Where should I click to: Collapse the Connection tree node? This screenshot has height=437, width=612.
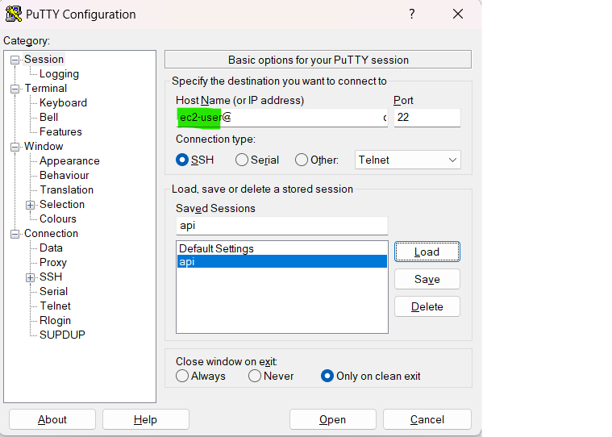(x=15, y=234)
